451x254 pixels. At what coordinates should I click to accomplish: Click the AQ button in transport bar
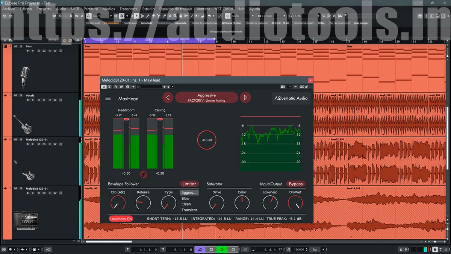[x=48, y=249]
